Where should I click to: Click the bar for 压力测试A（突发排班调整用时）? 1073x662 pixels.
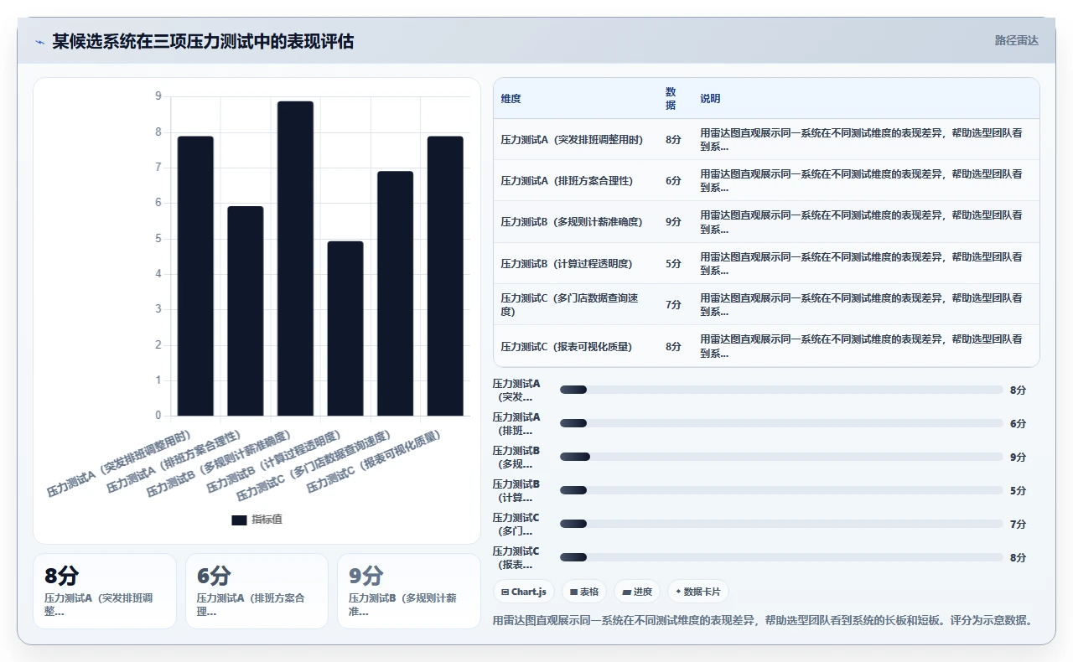click(195, 276)
